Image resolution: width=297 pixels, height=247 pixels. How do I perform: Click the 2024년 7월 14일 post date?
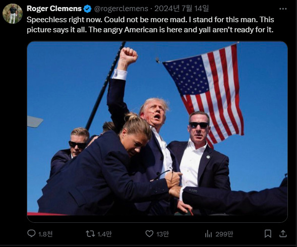[182, 9]
